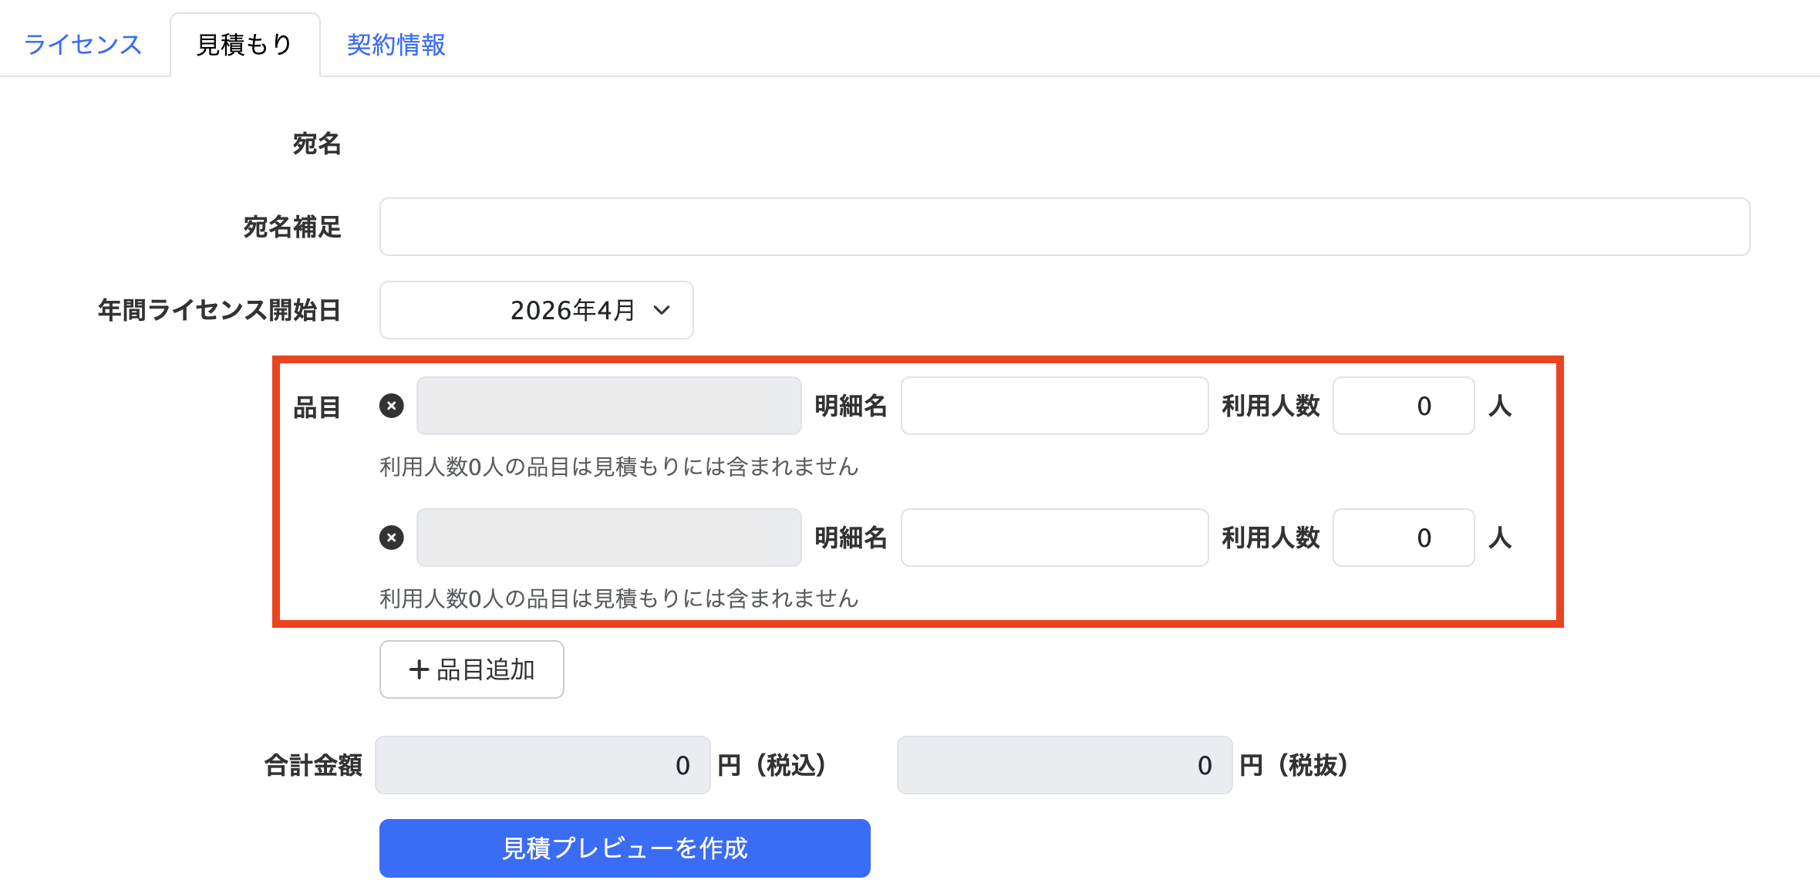This screenshot has width=1820, height=890.
Task: Click the plus icon in 品目追加 button
Action: 419,669
